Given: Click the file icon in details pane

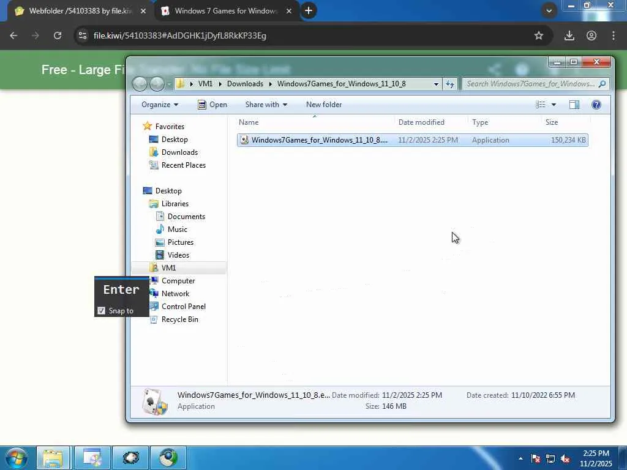Looking at the screenshot, I should [x=154, y=401].
